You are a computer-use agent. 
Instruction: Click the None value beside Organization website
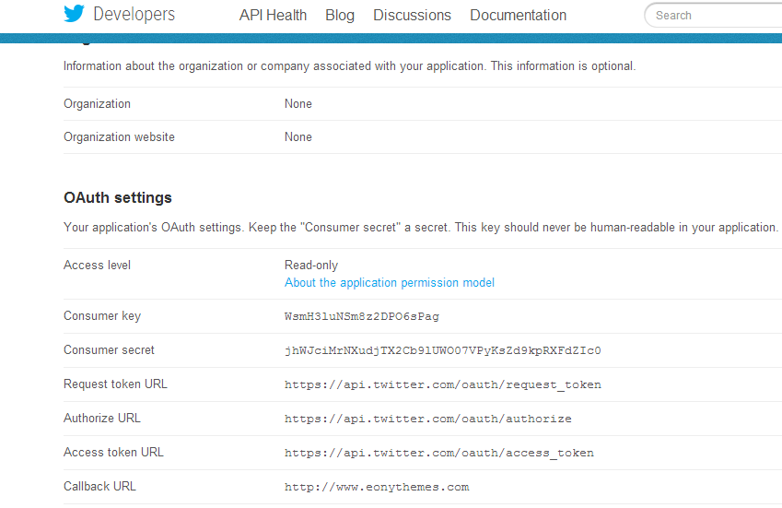click(x=298, y=137)
